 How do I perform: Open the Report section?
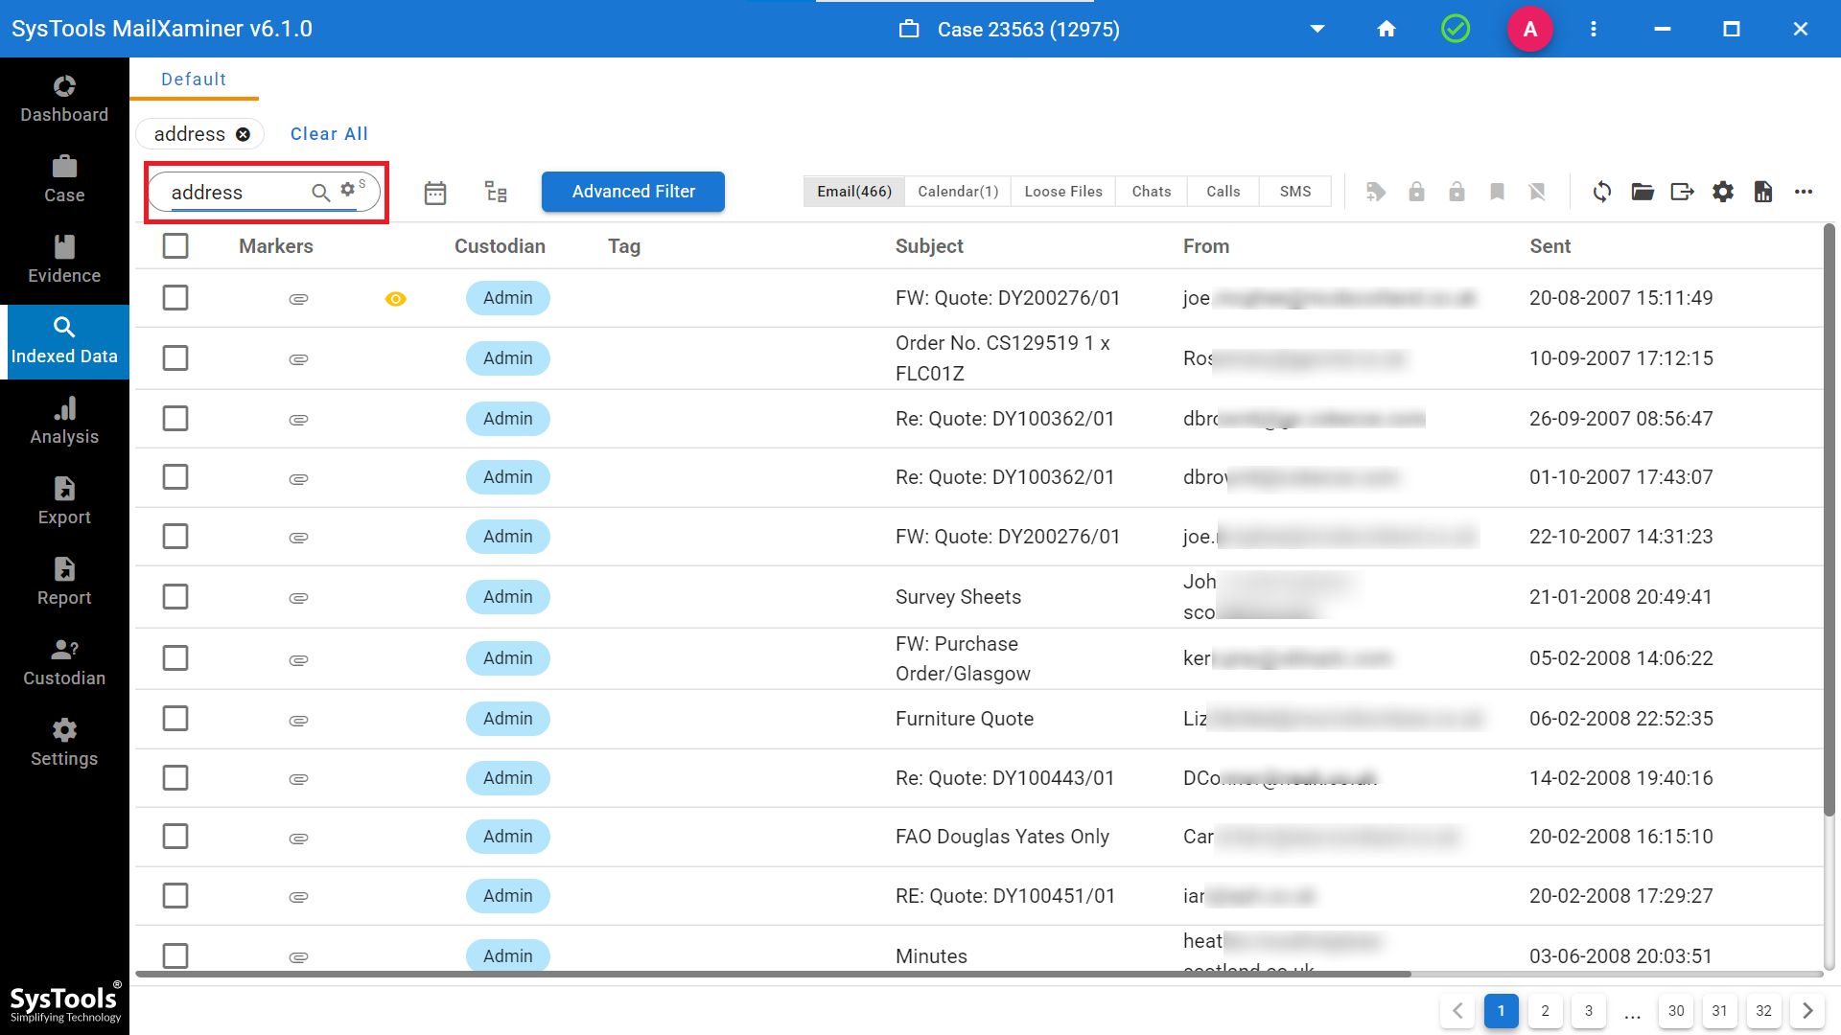(64, 583)
